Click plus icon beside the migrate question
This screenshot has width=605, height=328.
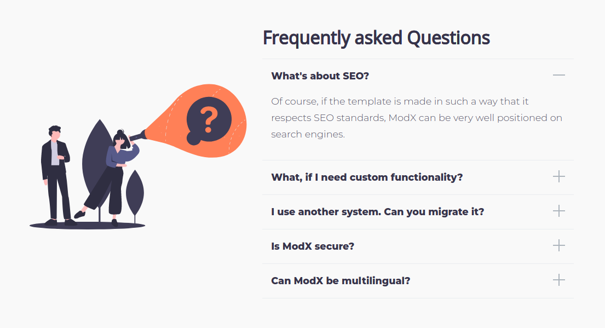(558, 211)
